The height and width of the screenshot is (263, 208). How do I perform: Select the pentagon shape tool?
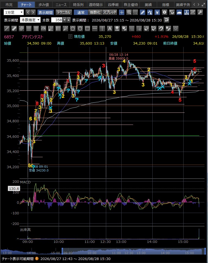pyautogui.click(x=73, y=29)
